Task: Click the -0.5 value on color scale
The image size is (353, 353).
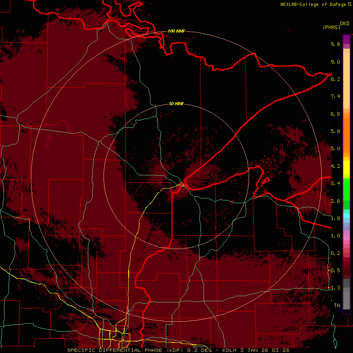Action: coord(335,270)
